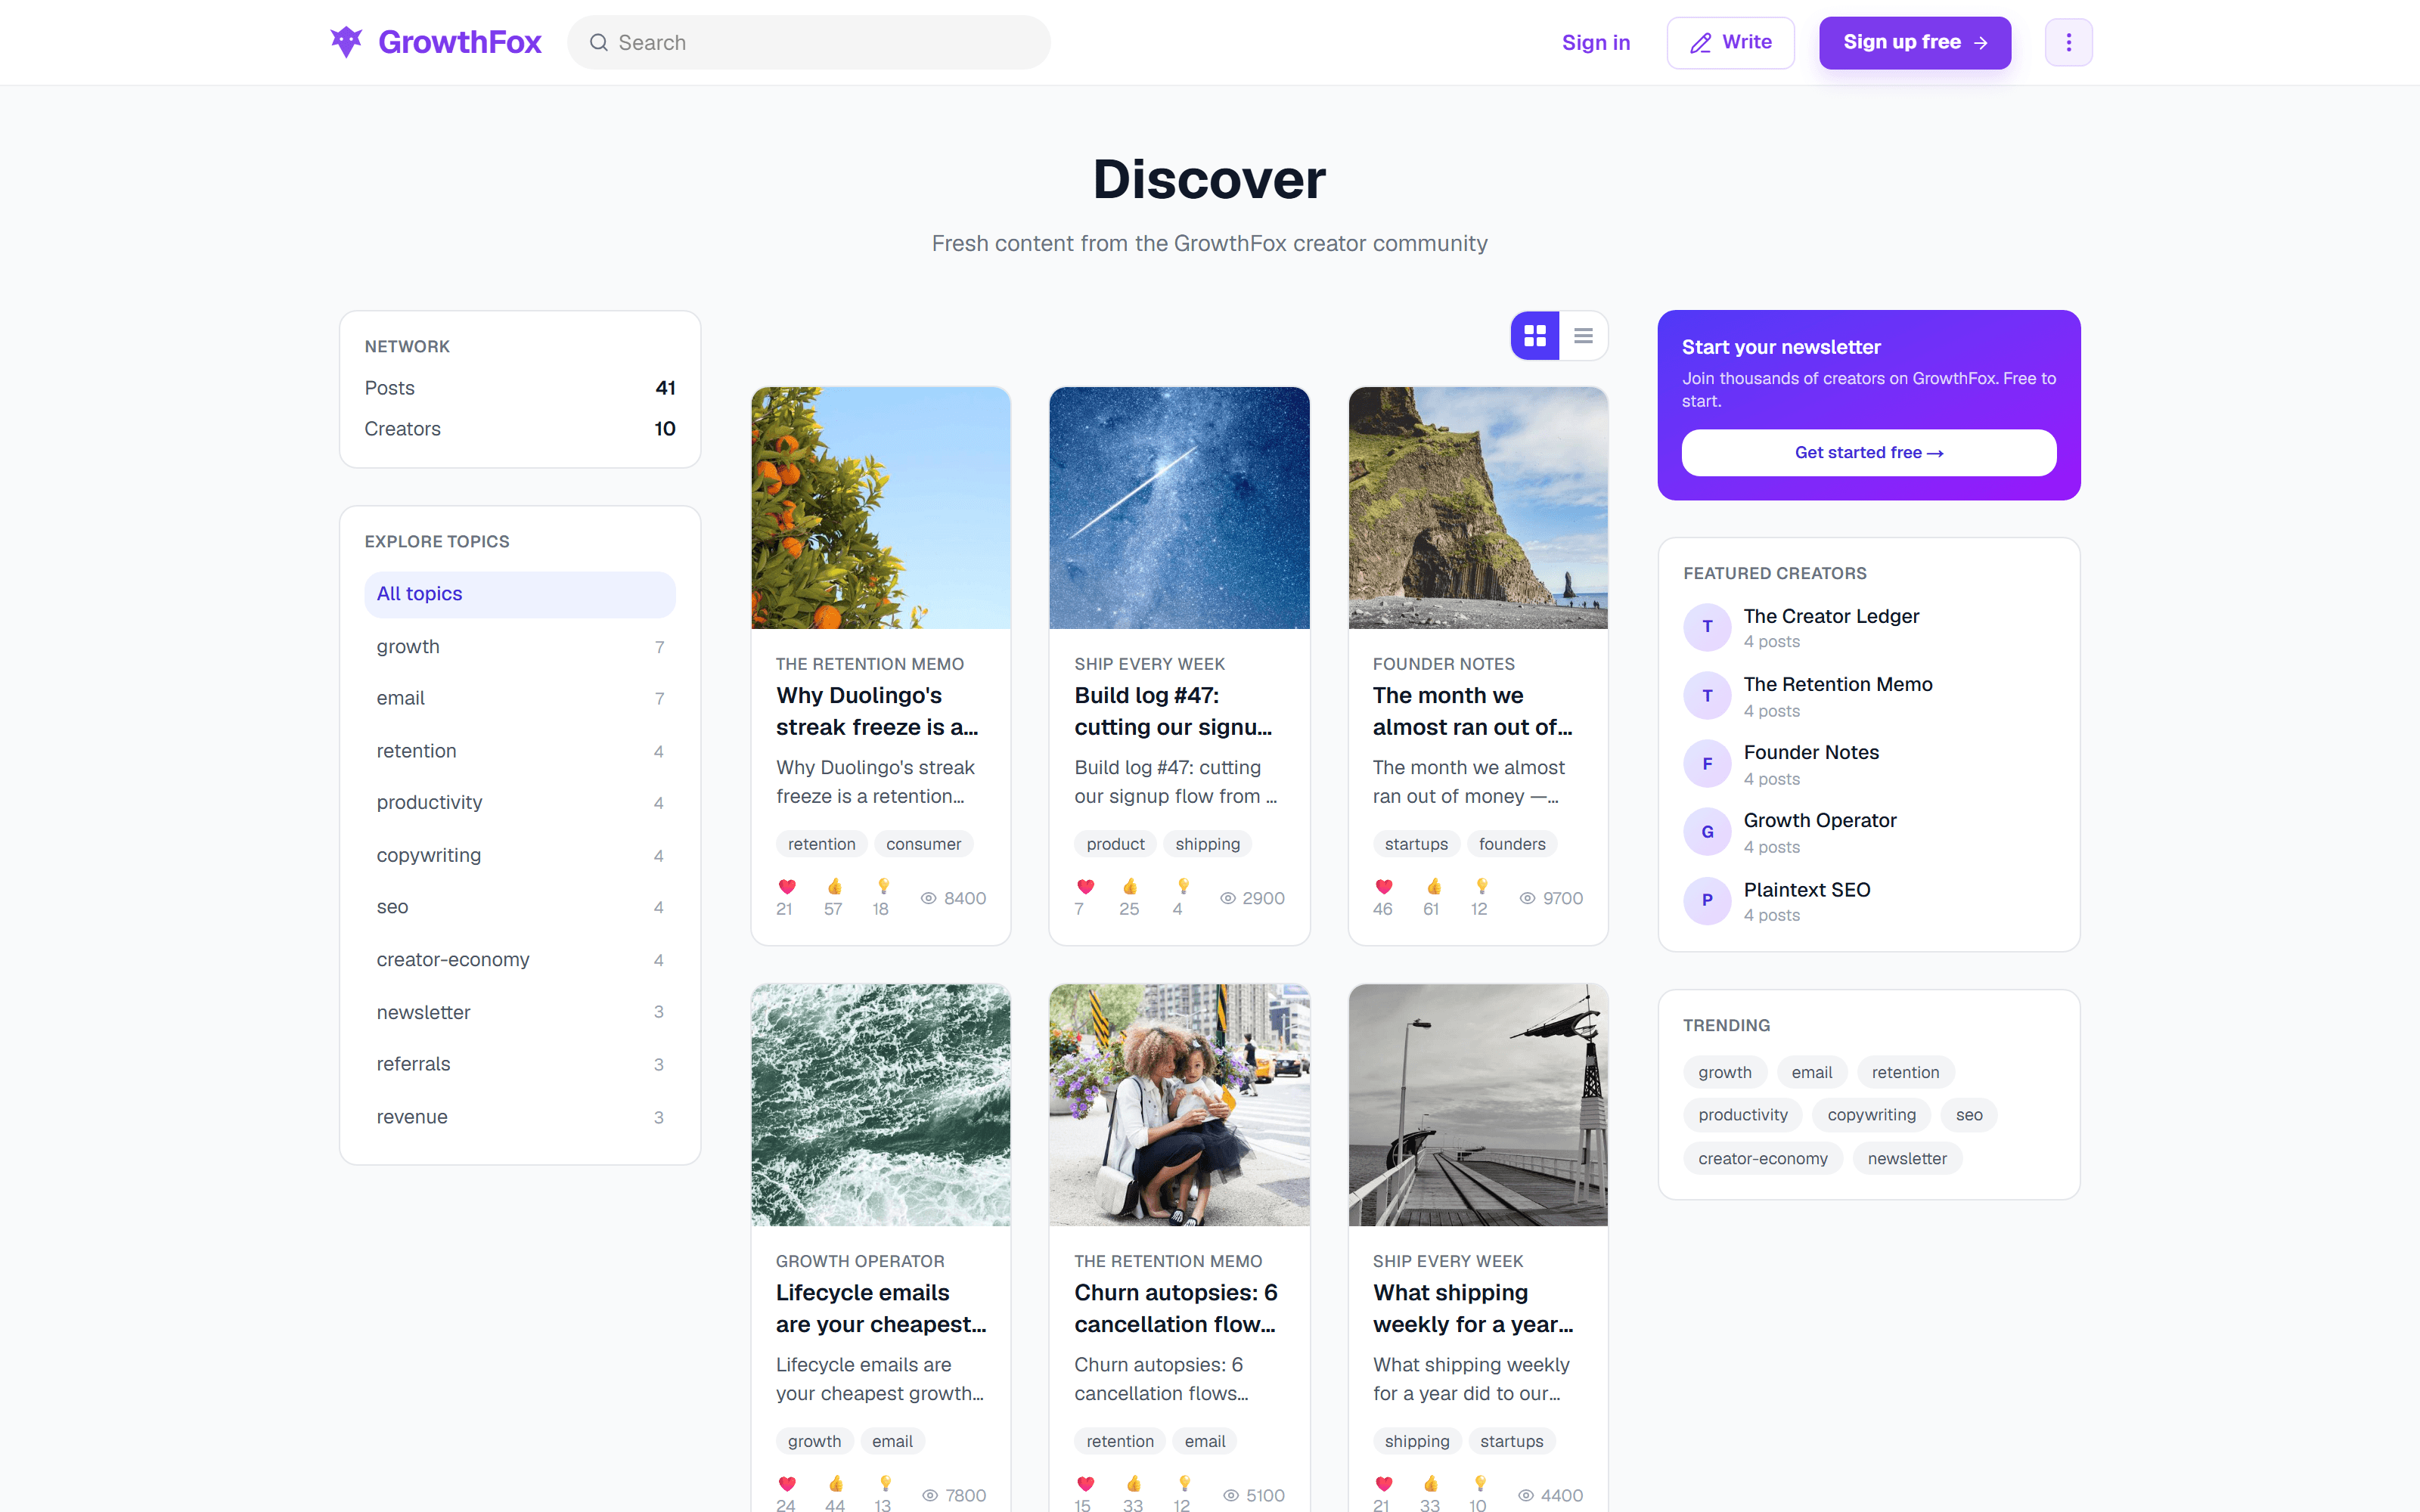Click founders tag on Founder Notes post
This screenshot has width=2420, height=1512.
point(1512,844)
